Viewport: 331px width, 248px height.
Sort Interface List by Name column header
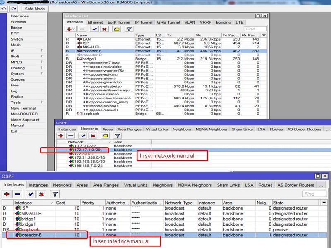[x=105, y=35]
